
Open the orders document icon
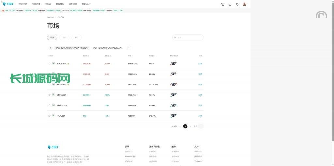click(230, 4)
